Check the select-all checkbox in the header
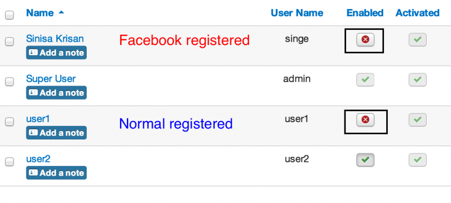The width and height of the screenshot is (451, 203). pyautogui.click(x=10, y=15)
